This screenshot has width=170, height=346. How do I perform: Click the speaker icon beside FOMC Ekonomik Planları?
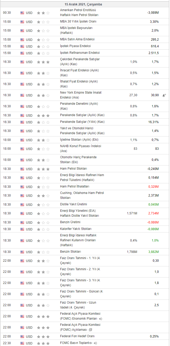point(100,319)
